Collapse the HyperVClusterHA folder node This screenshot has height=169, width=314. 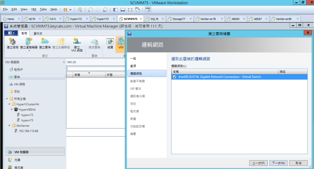pos(10,104)
